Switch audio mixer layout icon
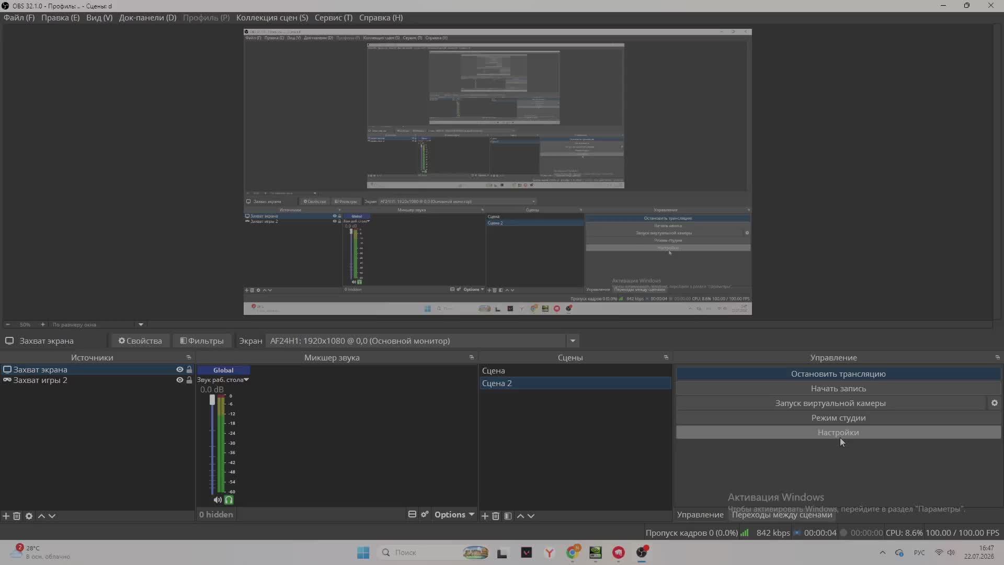 point(412,514)
